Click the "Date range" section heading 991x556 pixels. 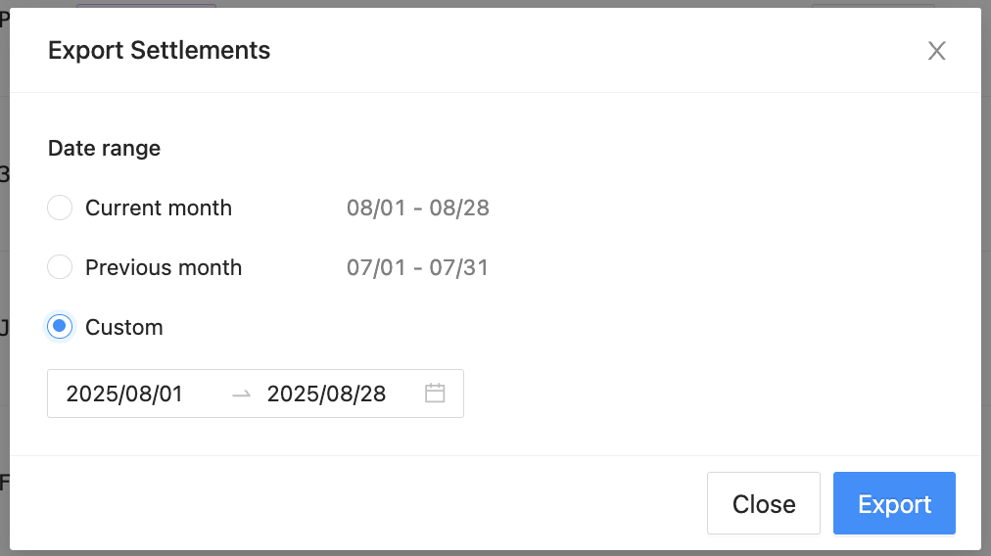tap(104, 148)
